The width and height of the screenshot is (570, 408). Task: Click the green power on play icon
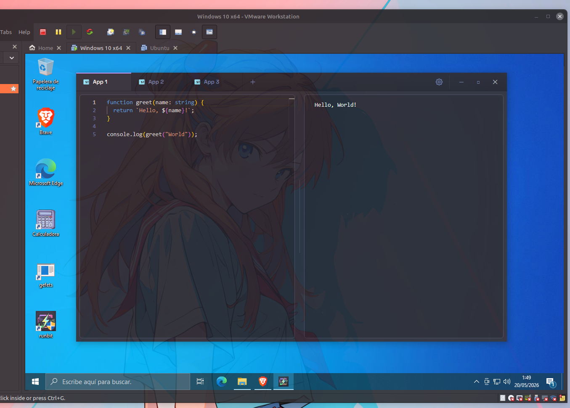coord(74,32)
